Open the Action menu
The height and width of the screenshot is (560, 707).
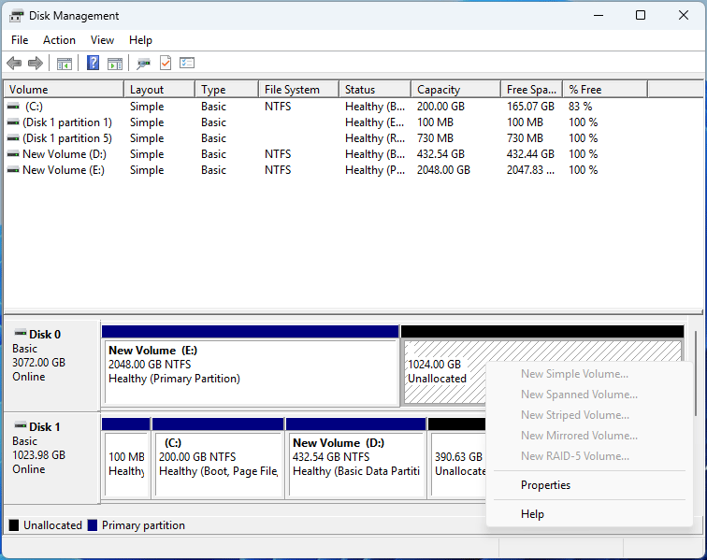tap(59, 40)
